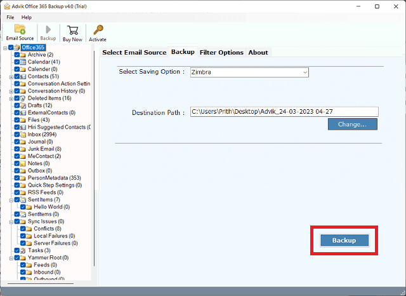Switch to Select Email Source tab
The width and height of the screenshot is (406, 296).
click(134, 52)
